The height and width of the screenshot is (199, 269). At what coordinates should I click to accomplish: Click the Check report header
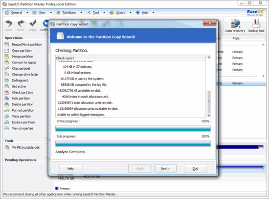point(131,58)
